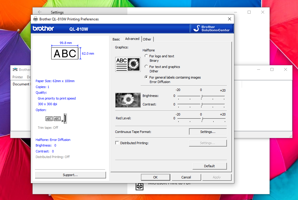Select 'For logo and text' Binary halftone
298x200 pixels.
tap(146, 56)
